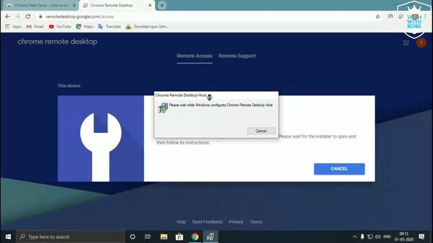Open Task View on the taskbar

(147, 237)
